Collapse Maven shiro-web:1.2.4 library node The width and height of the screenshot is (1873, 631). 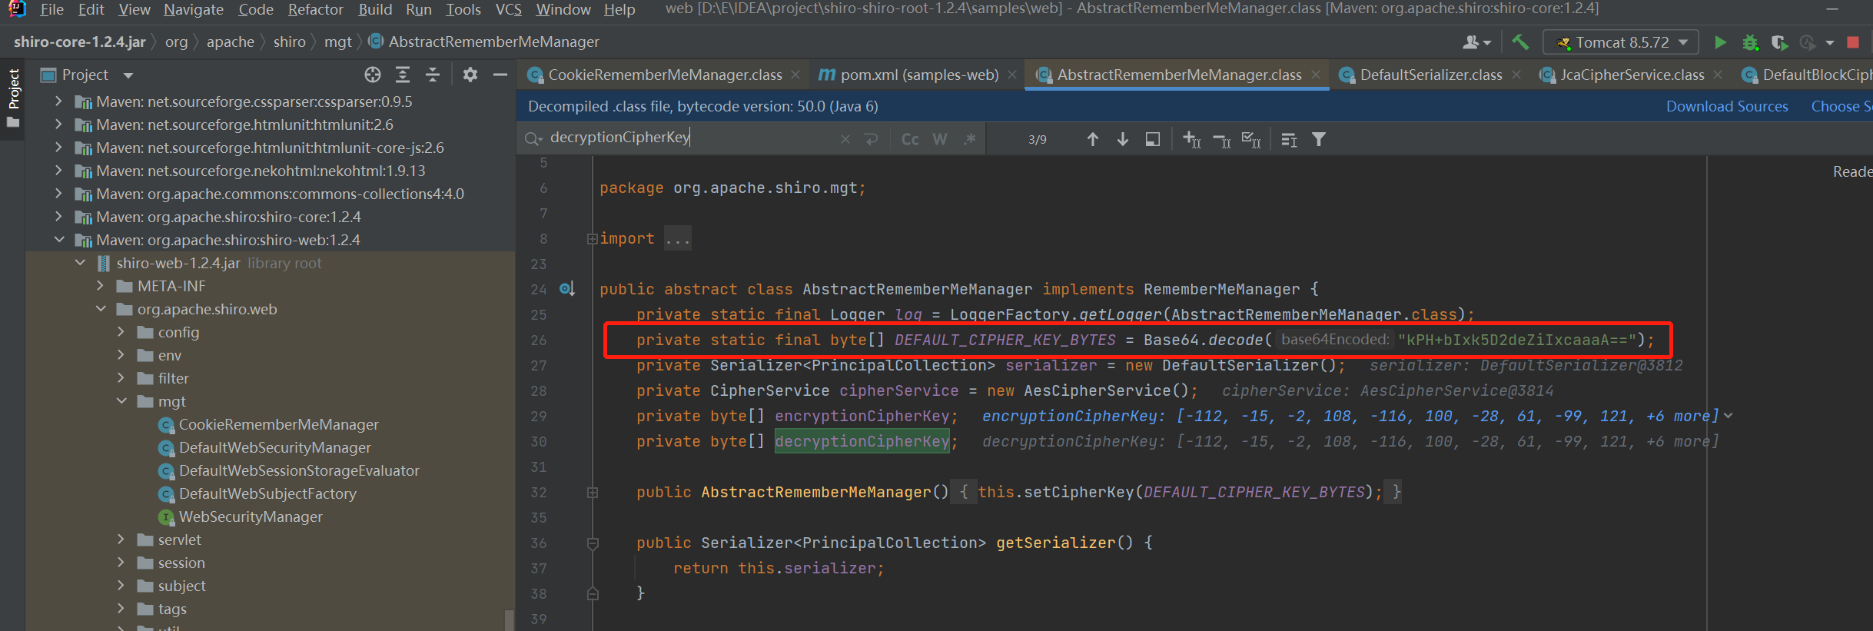[x=58, y=240]
